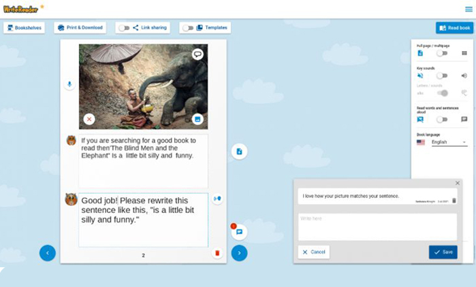Click the student text about Blind Men

coord(143,161)
